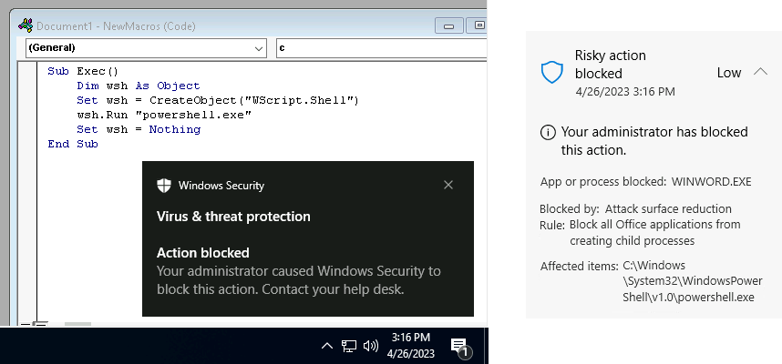This screenshot has width=782, height=364.
Task: Click the procedure dropdown box
Action: pos(378,47)
